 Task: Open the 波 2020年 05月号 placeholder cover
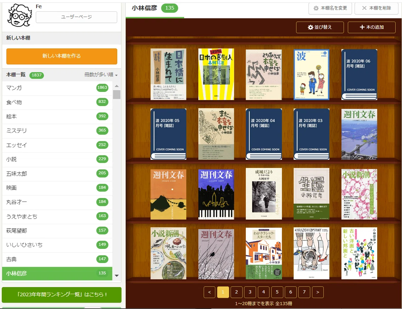[169, 134]
